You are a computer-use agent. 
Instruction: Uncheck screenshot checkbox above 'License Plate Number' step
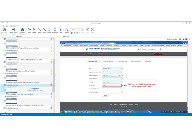tap(5, 101)
